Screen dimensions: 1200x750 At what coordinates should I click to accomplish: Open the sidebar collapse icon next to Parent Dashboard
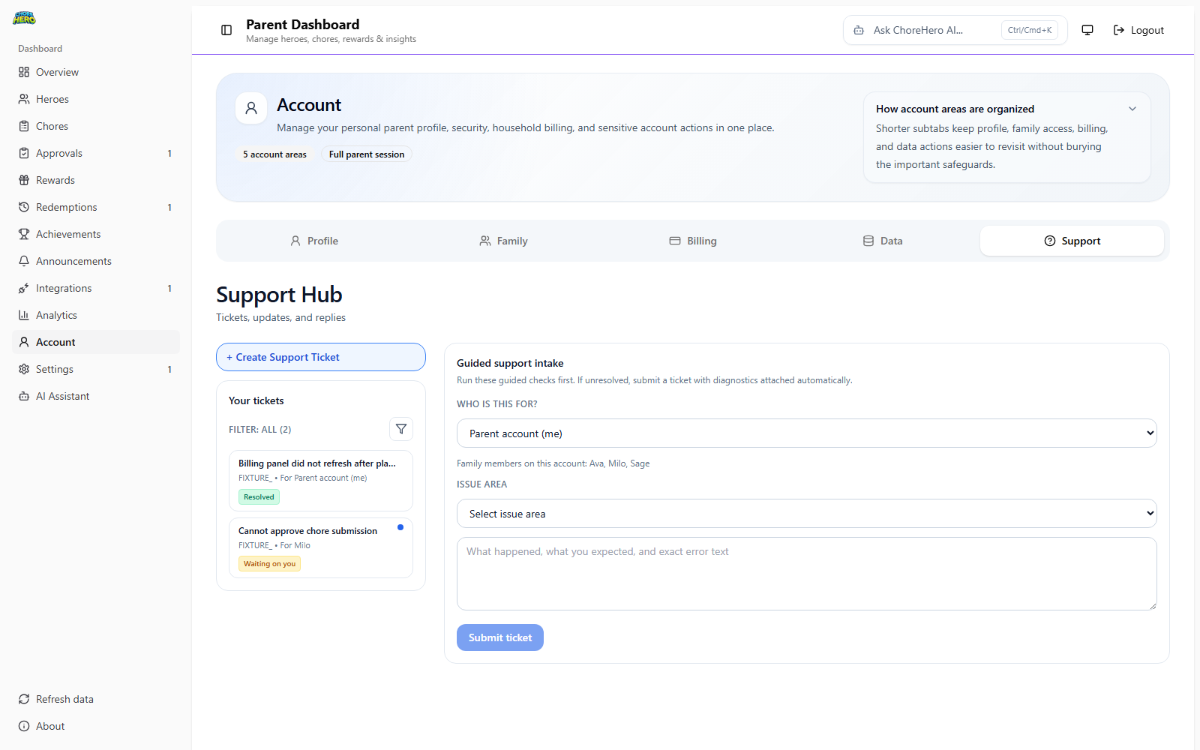(x=226, y=30)
